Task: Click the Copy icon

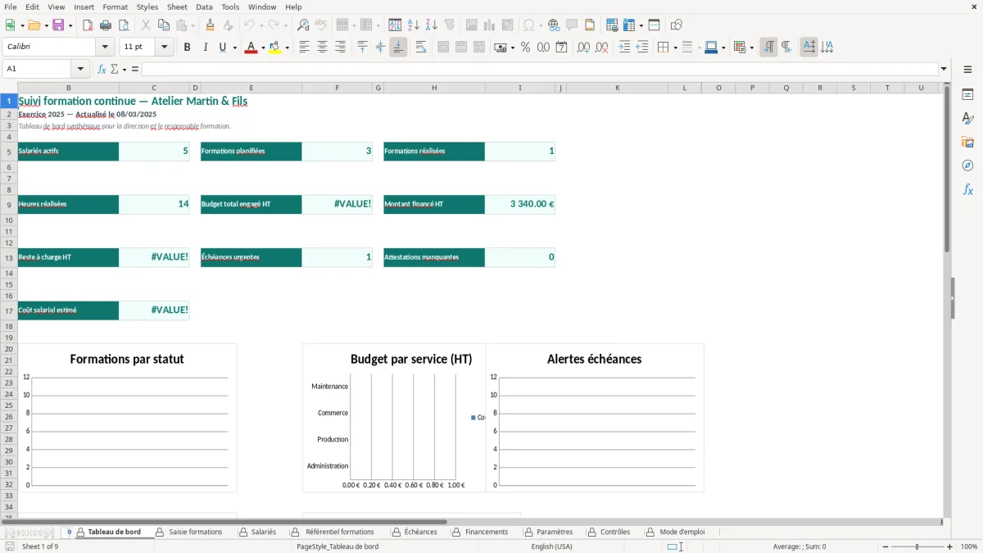Action: pos(163,25)
